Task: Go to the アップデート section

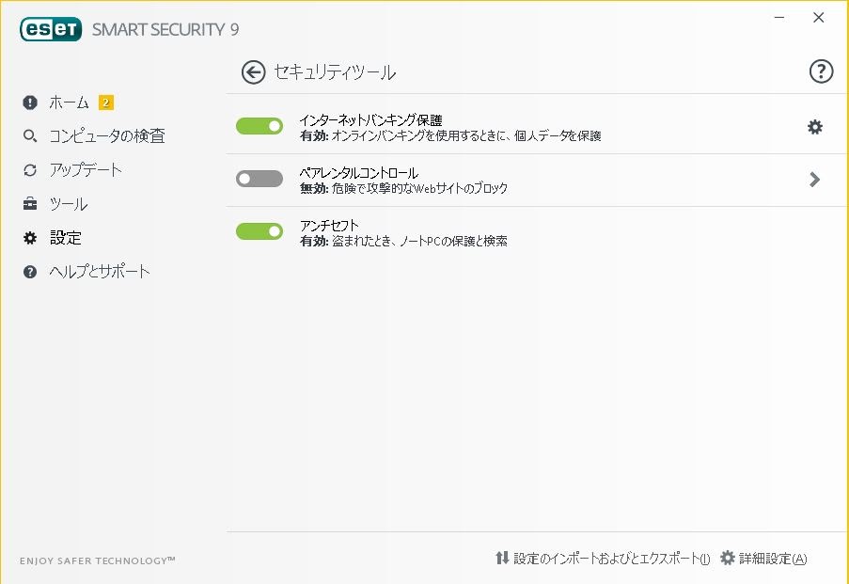Action: coord(86,170)
